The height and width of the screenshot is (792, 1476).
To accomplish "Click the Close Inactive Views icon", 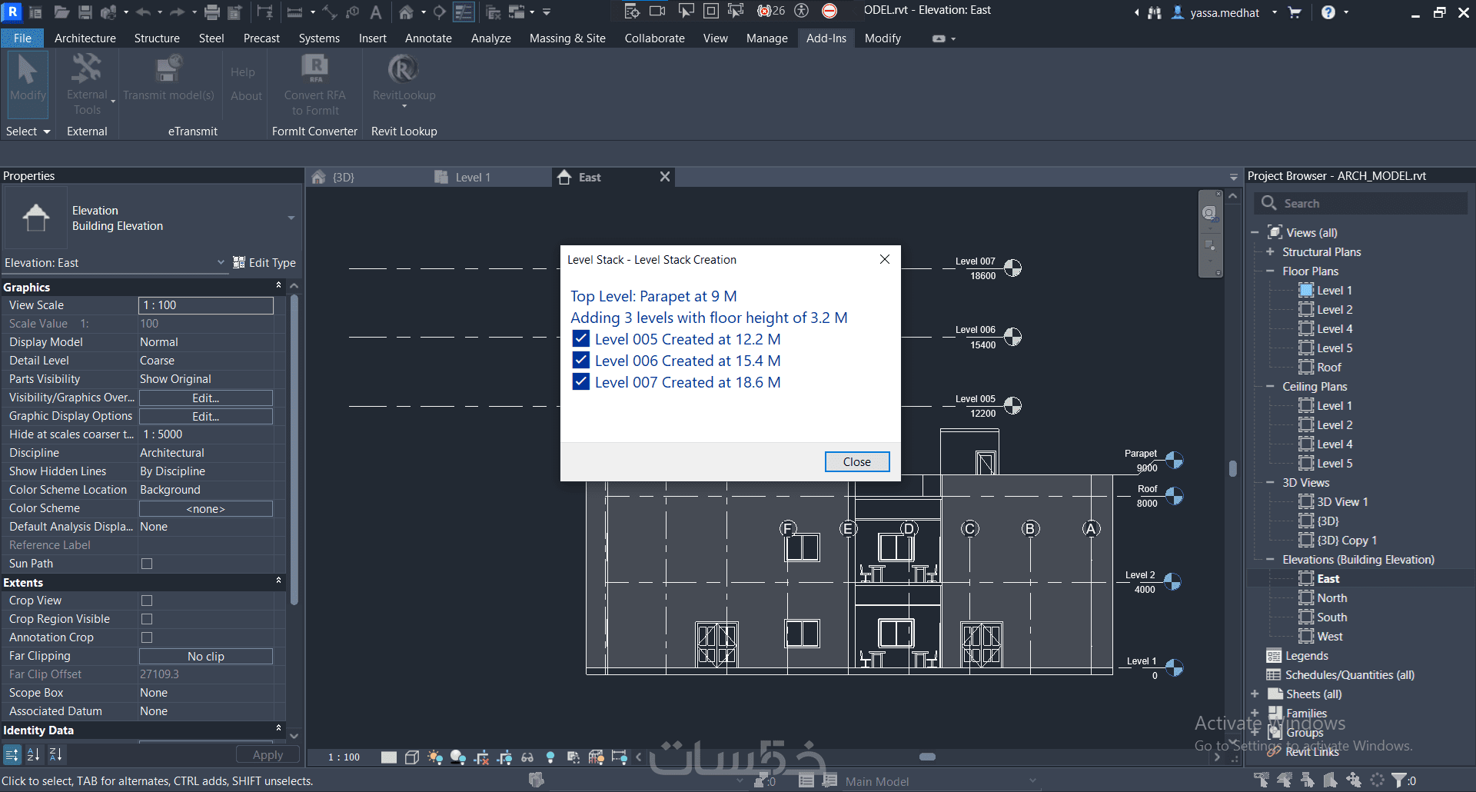I will (x=494, y=12).
